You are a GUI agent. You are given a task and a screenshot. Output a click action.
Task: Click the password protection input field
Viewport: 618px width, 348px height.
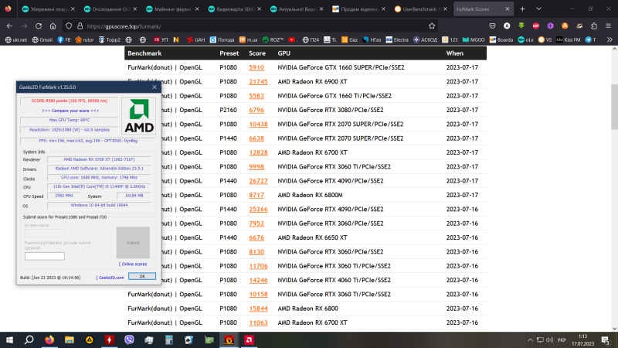(x=45, y=256)
